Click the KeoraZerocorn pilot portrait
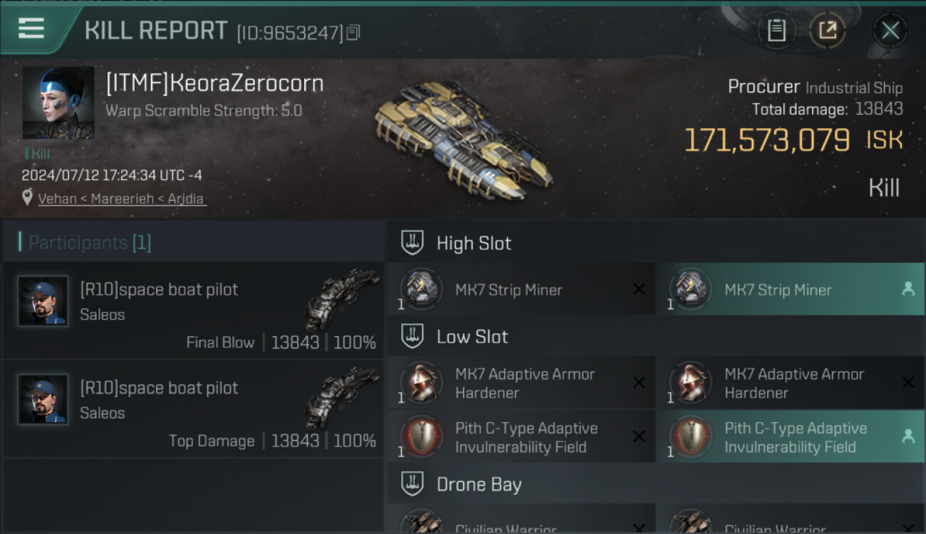This screenshot has width=926, height=534. point(58,103)
